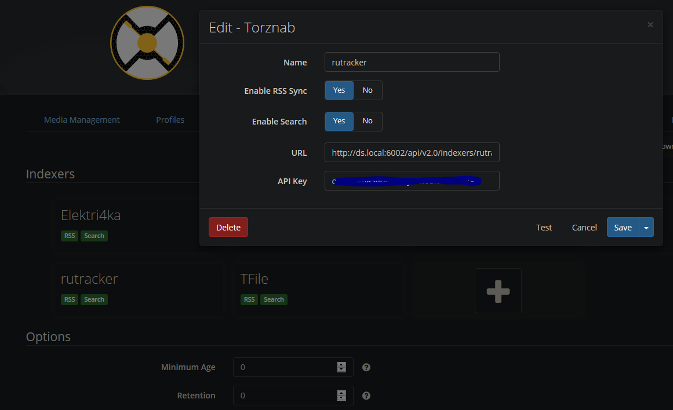Click the Options section heading
The height and width of the screenshot is (410, 673).
coord(48,336)
